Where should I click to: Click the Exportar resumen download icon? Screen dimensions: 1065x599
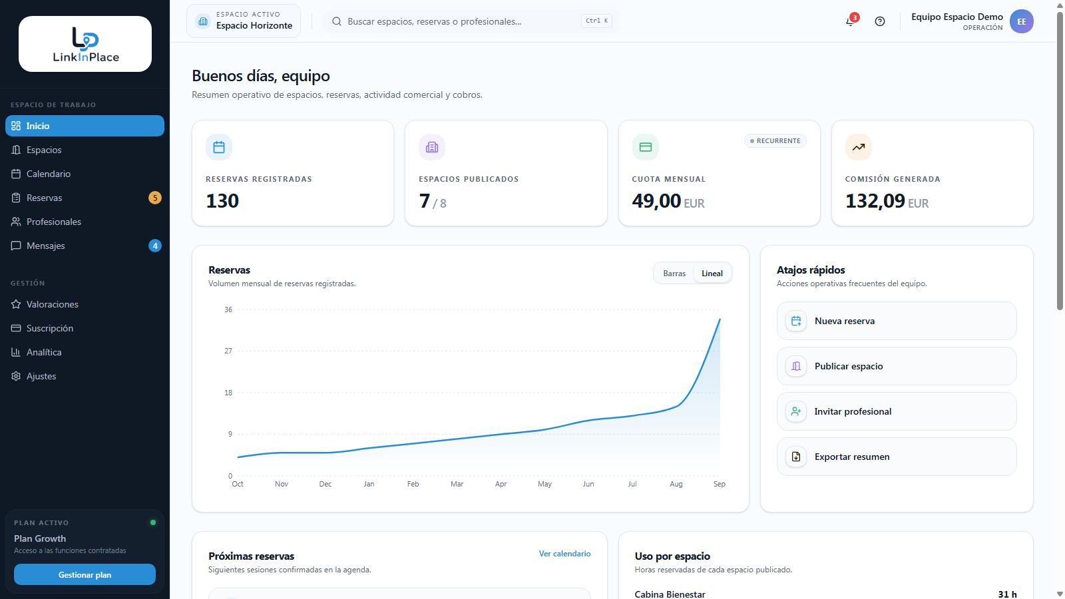(x=796, y=457)
